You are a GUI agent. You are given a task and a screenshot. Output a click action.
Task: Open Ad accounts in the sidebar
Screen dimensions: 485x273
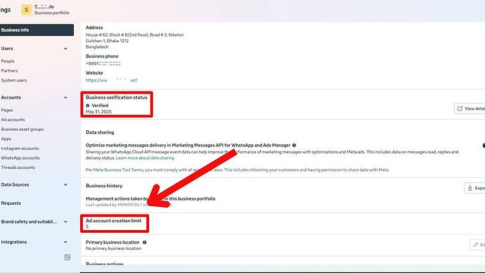click(x=13, y=120)
